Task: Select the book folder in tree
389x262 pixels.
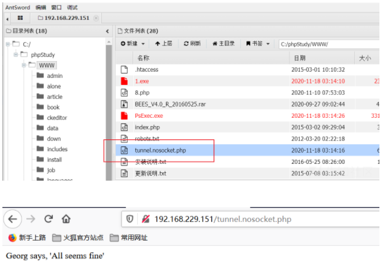Action: point(53,107)
